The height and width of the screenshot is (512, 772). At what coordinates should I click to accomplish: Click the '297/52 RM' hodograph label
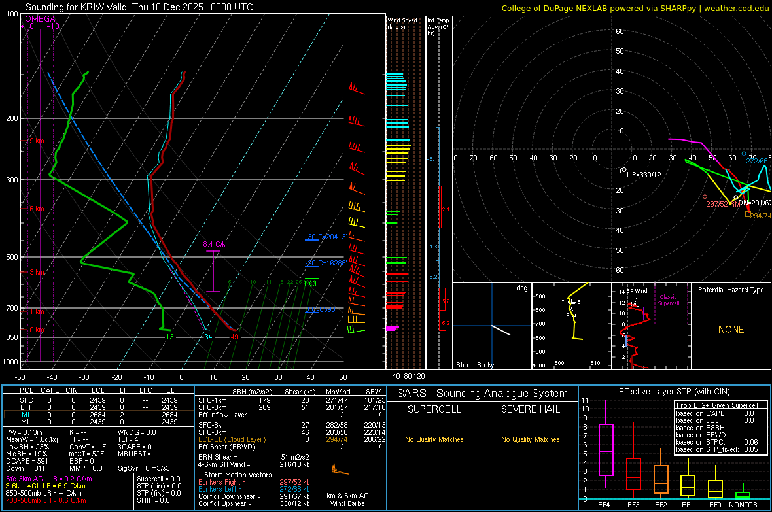pos(722,204)
